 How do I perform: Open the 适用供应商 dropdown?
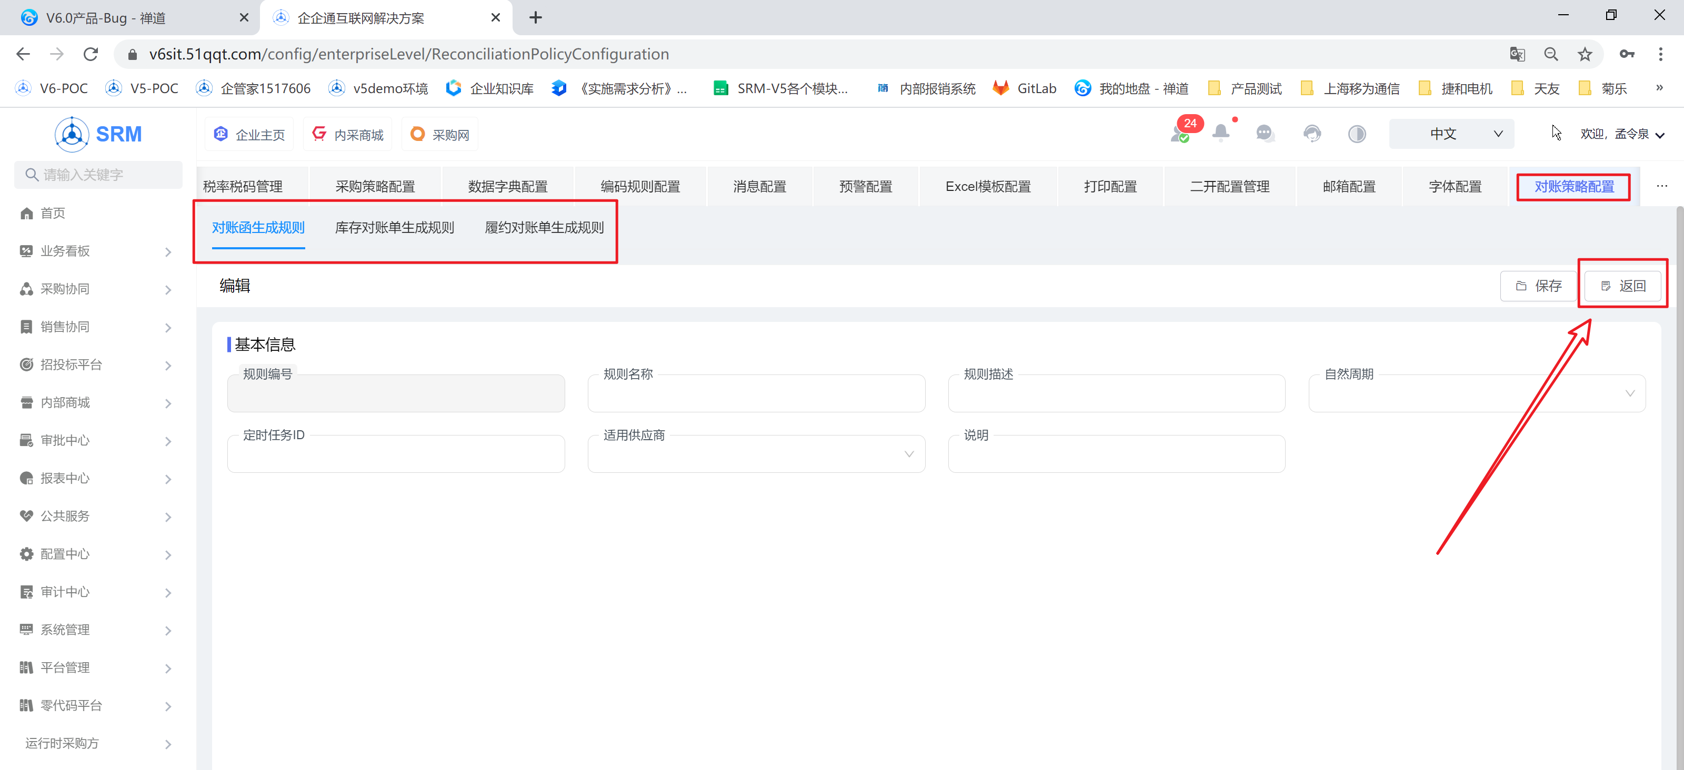coord(756,454)
